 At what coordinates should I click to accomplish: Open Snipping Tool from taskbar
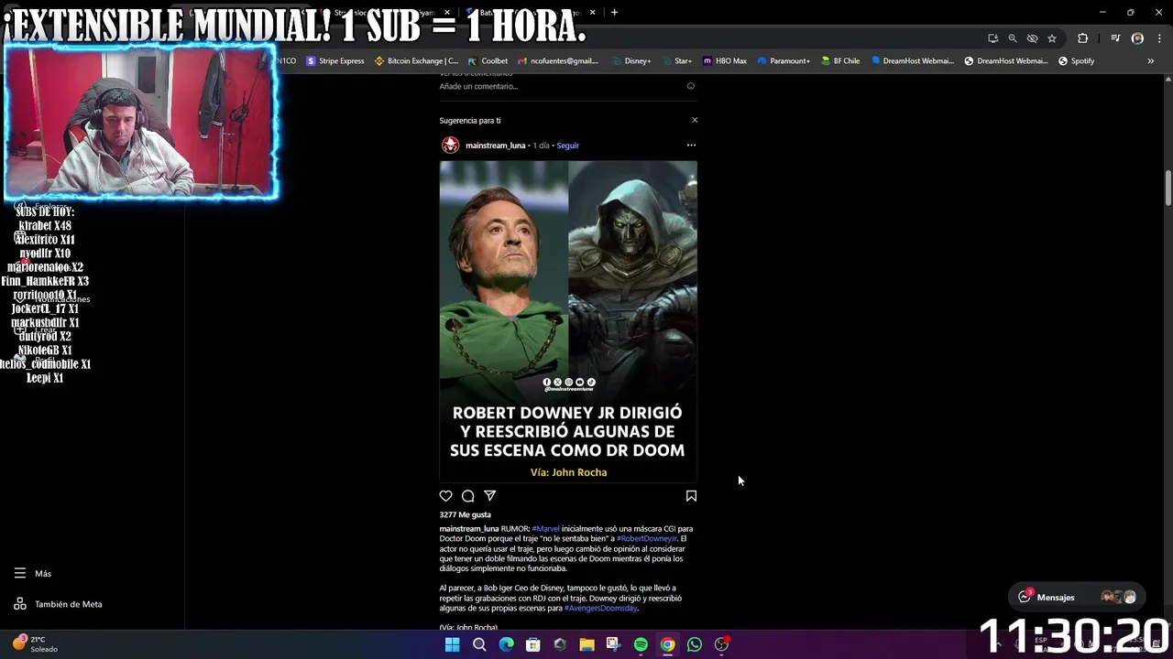614,644
